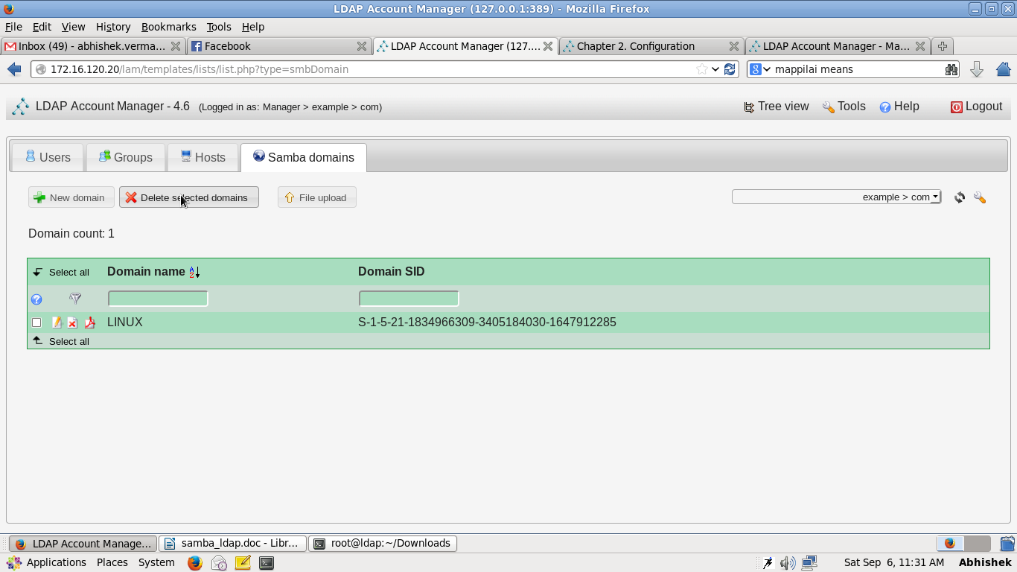1017x572 pixels.
Task: Open the example > com suffix dropdown
Action: click(835, 197)
